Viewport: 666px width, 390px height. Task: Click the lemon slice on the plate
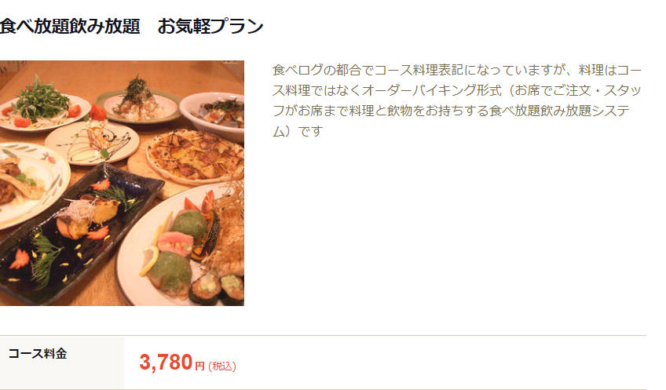(149, 261)
